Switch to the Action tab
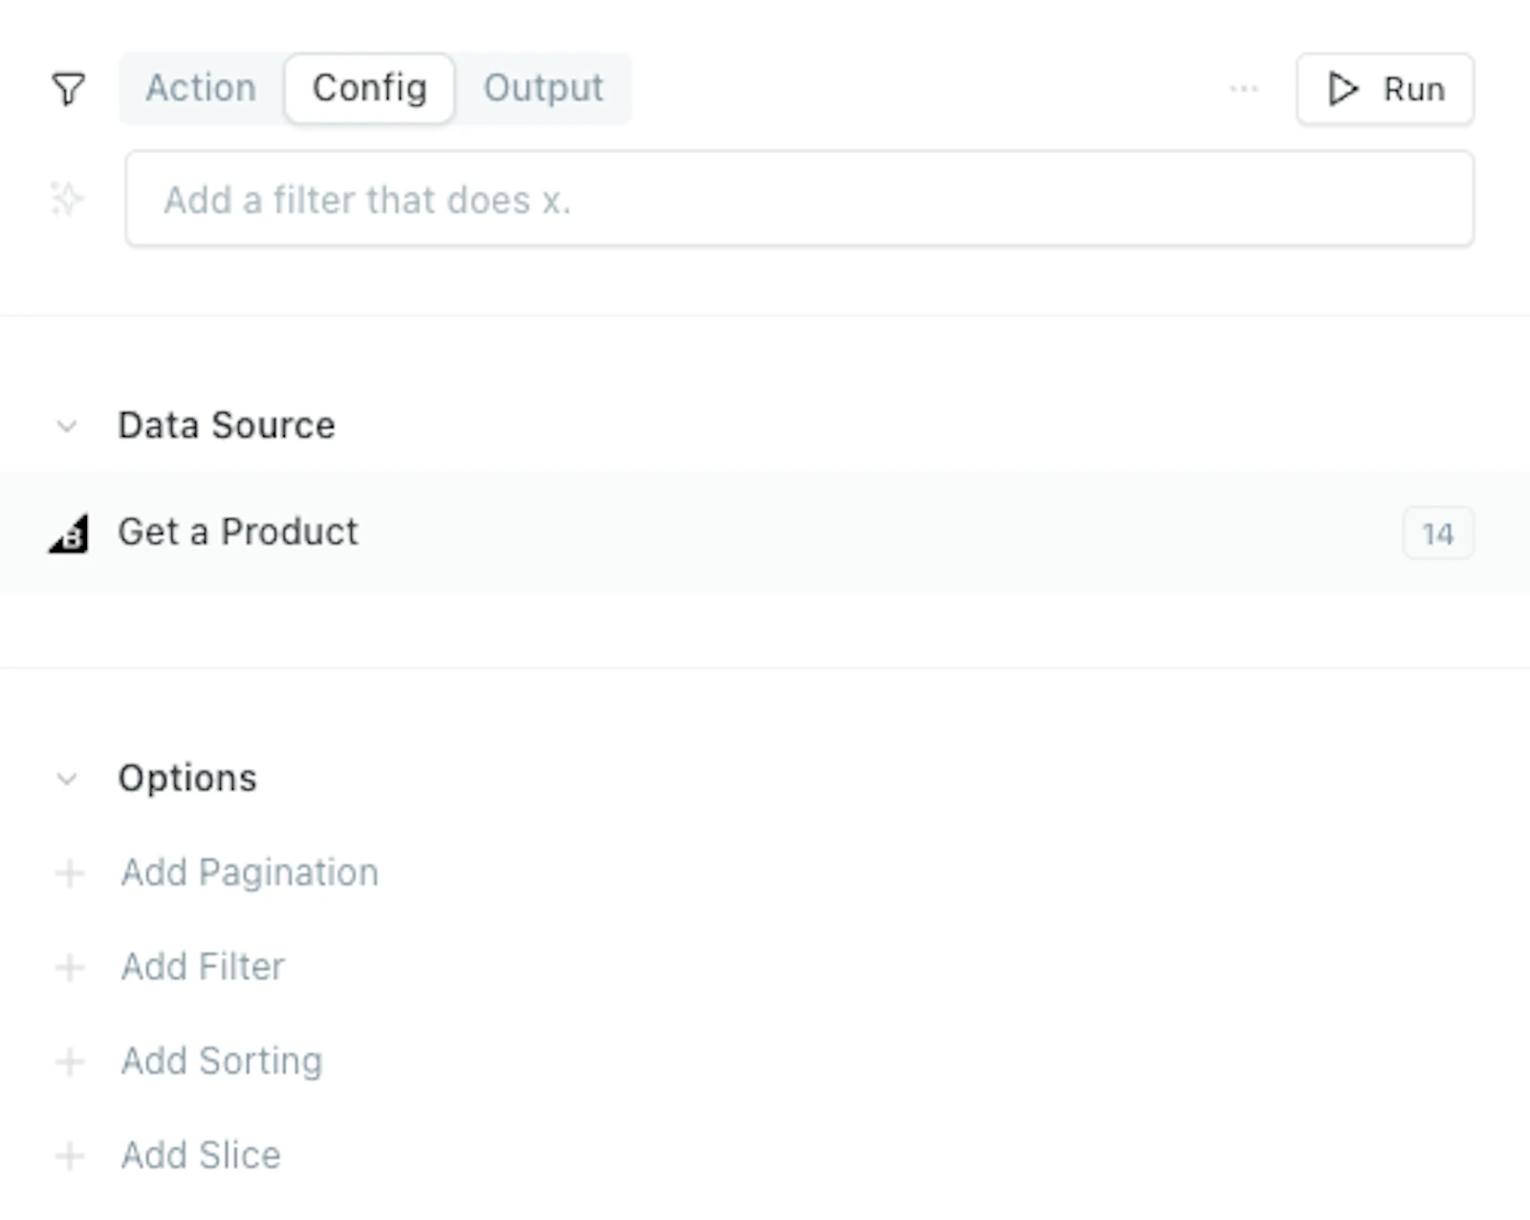Image resolution: width=1530 pixels, height=1220 pixels. point(201,88)
